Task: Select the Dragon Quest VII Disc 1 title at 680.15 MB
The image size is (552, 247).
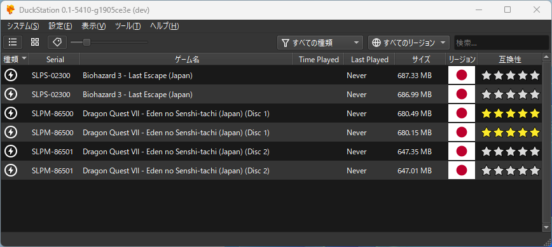Action: pos(176,133)
